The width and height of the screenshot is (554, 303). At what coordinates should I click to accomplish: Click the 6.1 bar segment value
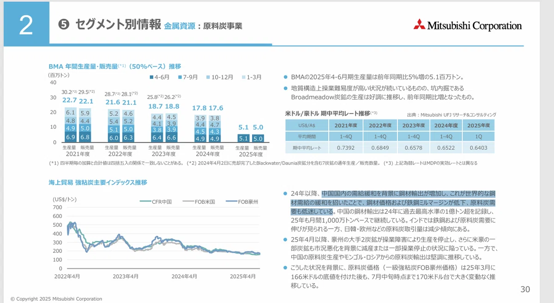[70, 113]
